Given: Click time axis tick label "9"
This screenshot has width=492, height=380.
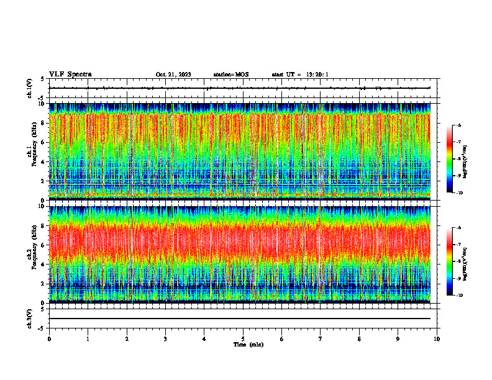Looking at the screenshot, I should click(398, 339).
